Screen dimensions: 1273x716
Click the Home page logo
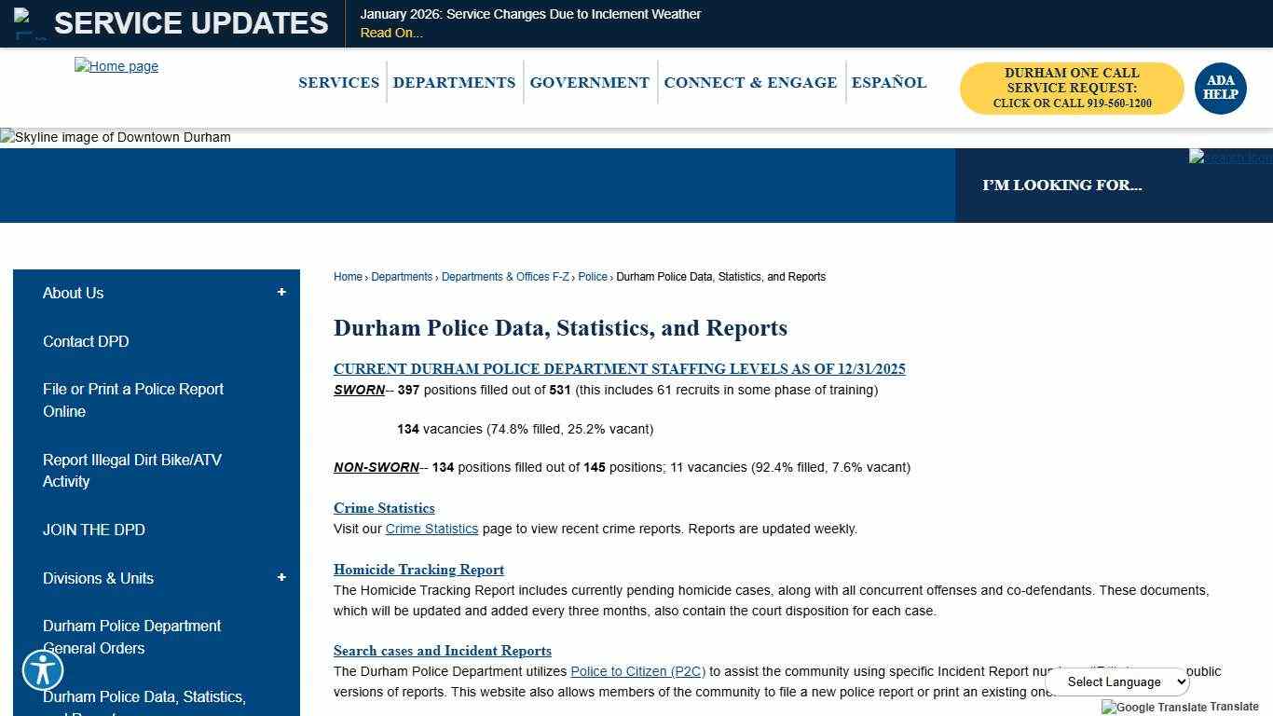pos(116,66)
